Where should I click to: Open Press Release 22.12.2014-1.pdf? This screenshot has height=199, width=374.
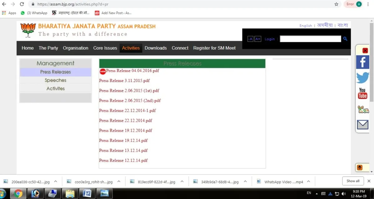pyautogui.click(x=127, y=111)
